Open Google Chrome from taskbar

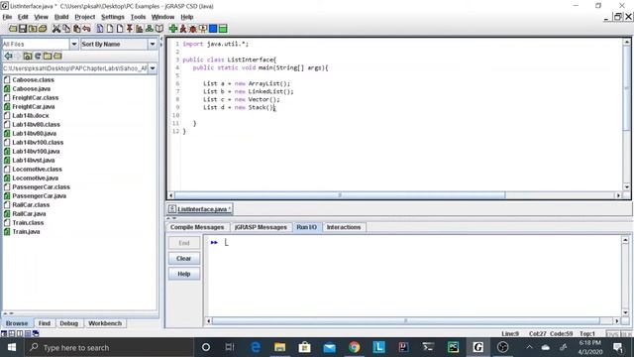tap(355, 347)
